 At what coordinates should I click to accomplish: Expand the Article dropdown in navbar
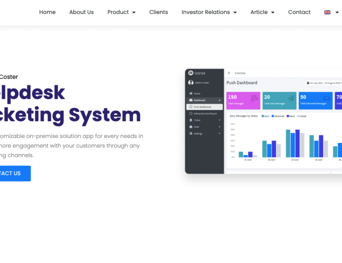tap(262, 12)
